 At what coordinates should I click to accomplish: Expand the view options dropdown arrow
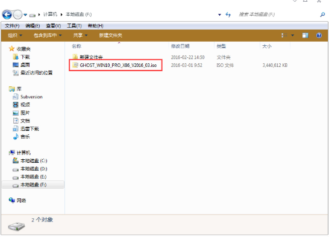click(x=292, y=36)
